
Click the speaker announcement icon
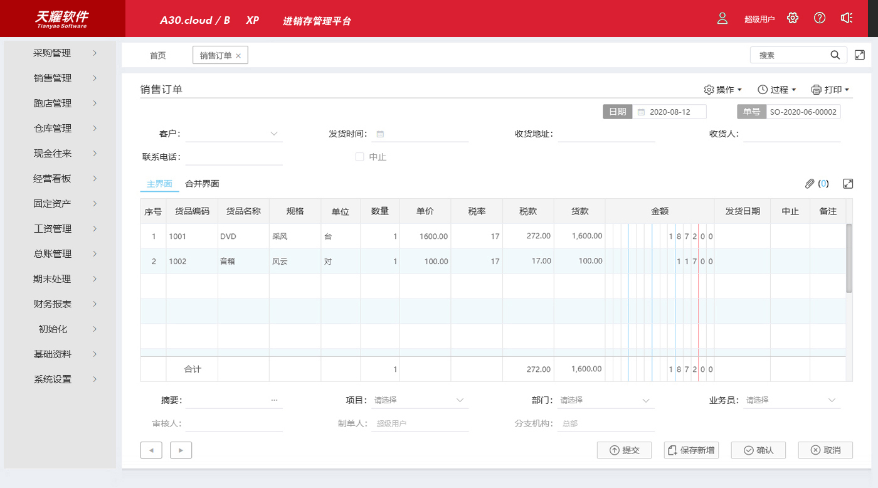(847, 18)
